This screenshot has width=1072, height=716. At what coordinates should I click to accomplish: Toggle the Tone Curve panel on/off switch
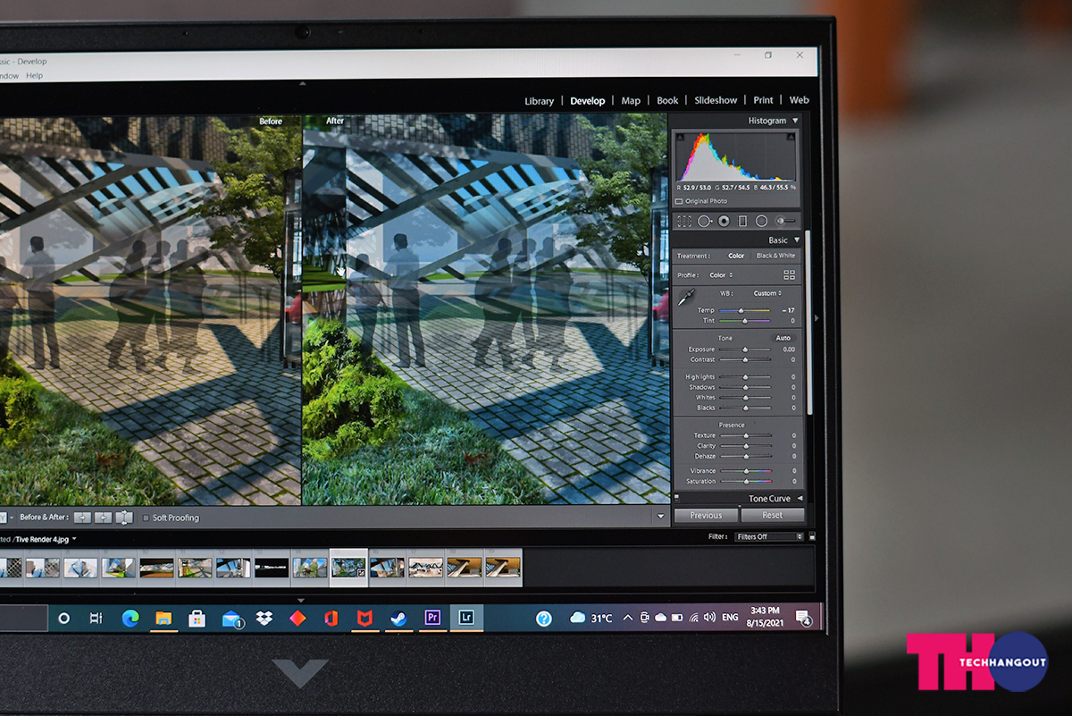pyautogui.click(x=676, y=498)
